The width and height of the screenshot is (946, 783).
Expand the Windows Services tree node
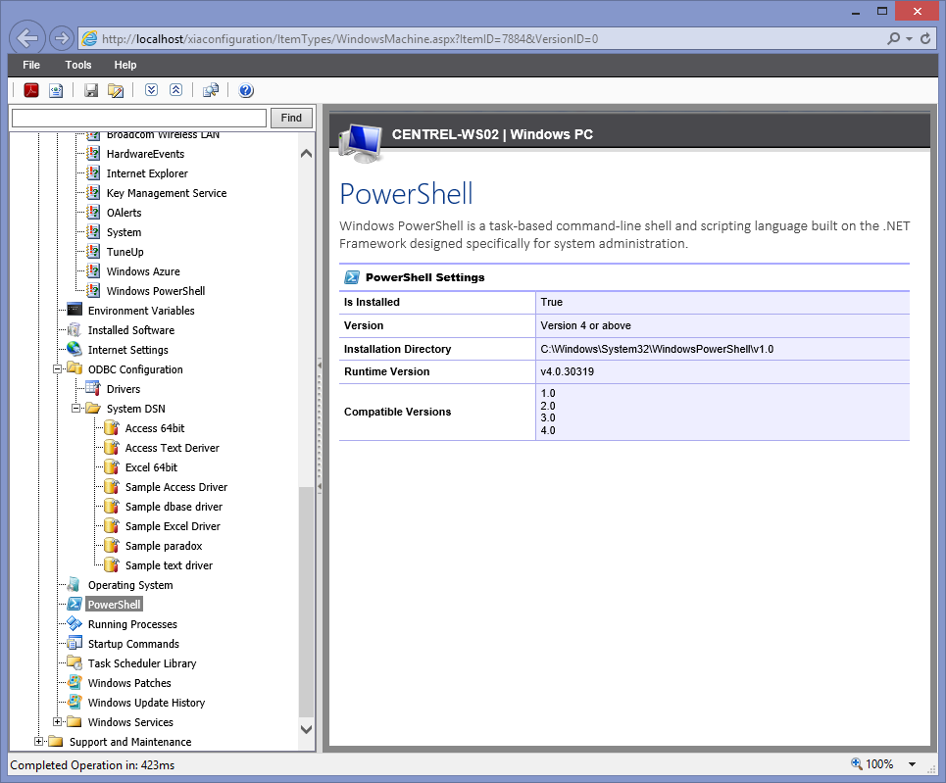pos(58,722)
